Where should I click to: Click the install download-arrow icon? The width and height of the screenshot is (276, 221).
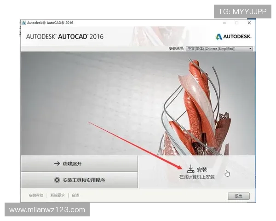191,169
